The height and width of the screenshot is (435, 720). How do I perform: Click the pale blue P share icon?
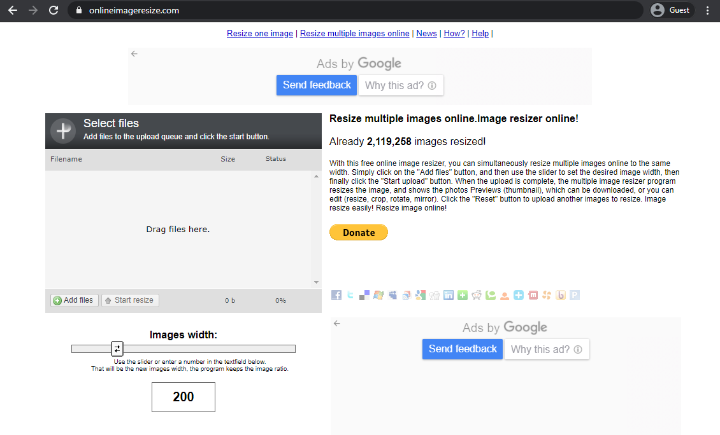coord(575,295)
